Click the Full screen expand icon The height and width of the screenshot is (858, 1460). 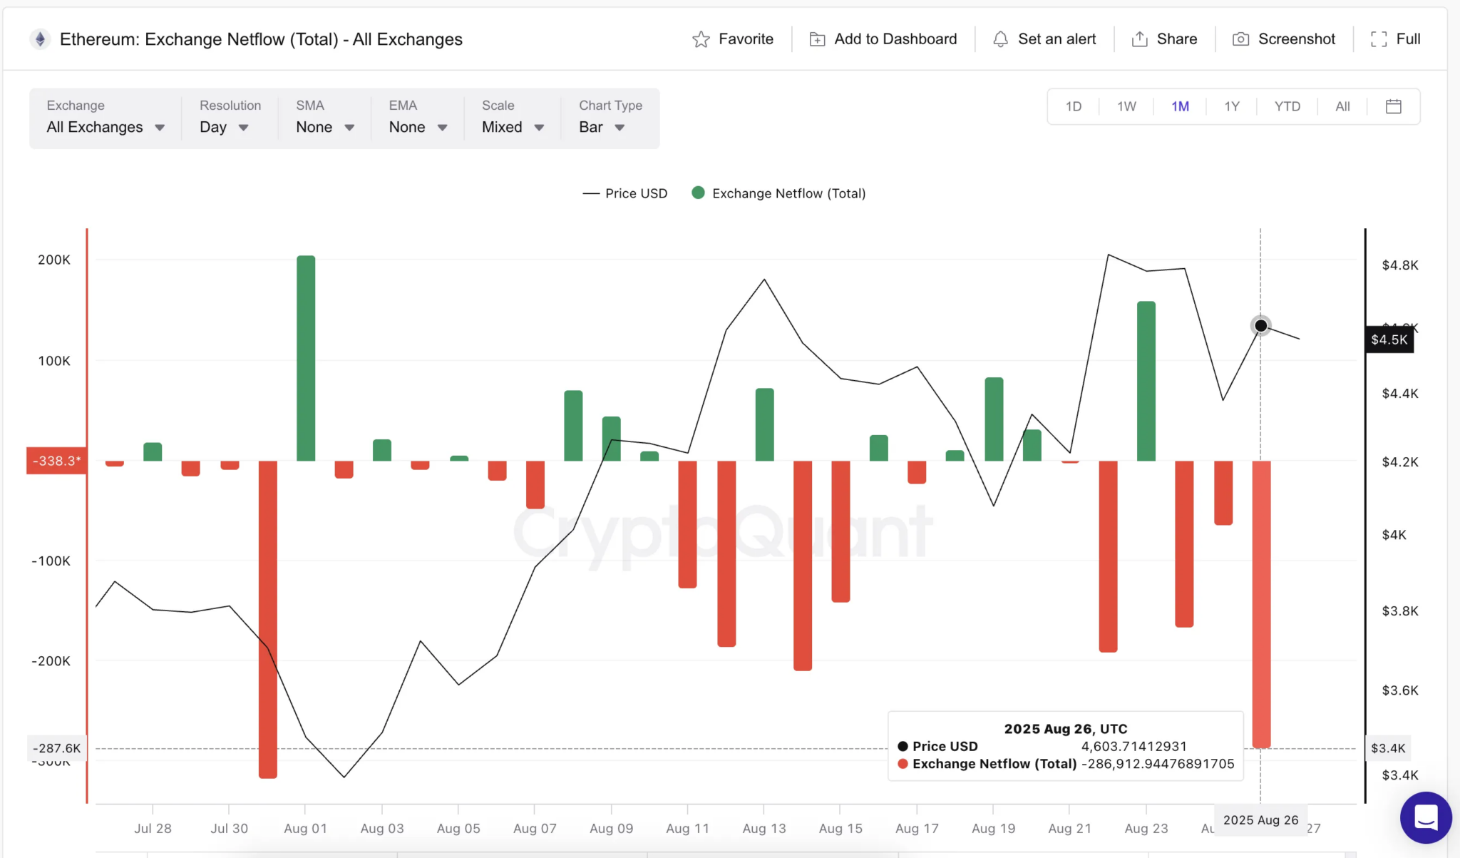pos(1379,39)
